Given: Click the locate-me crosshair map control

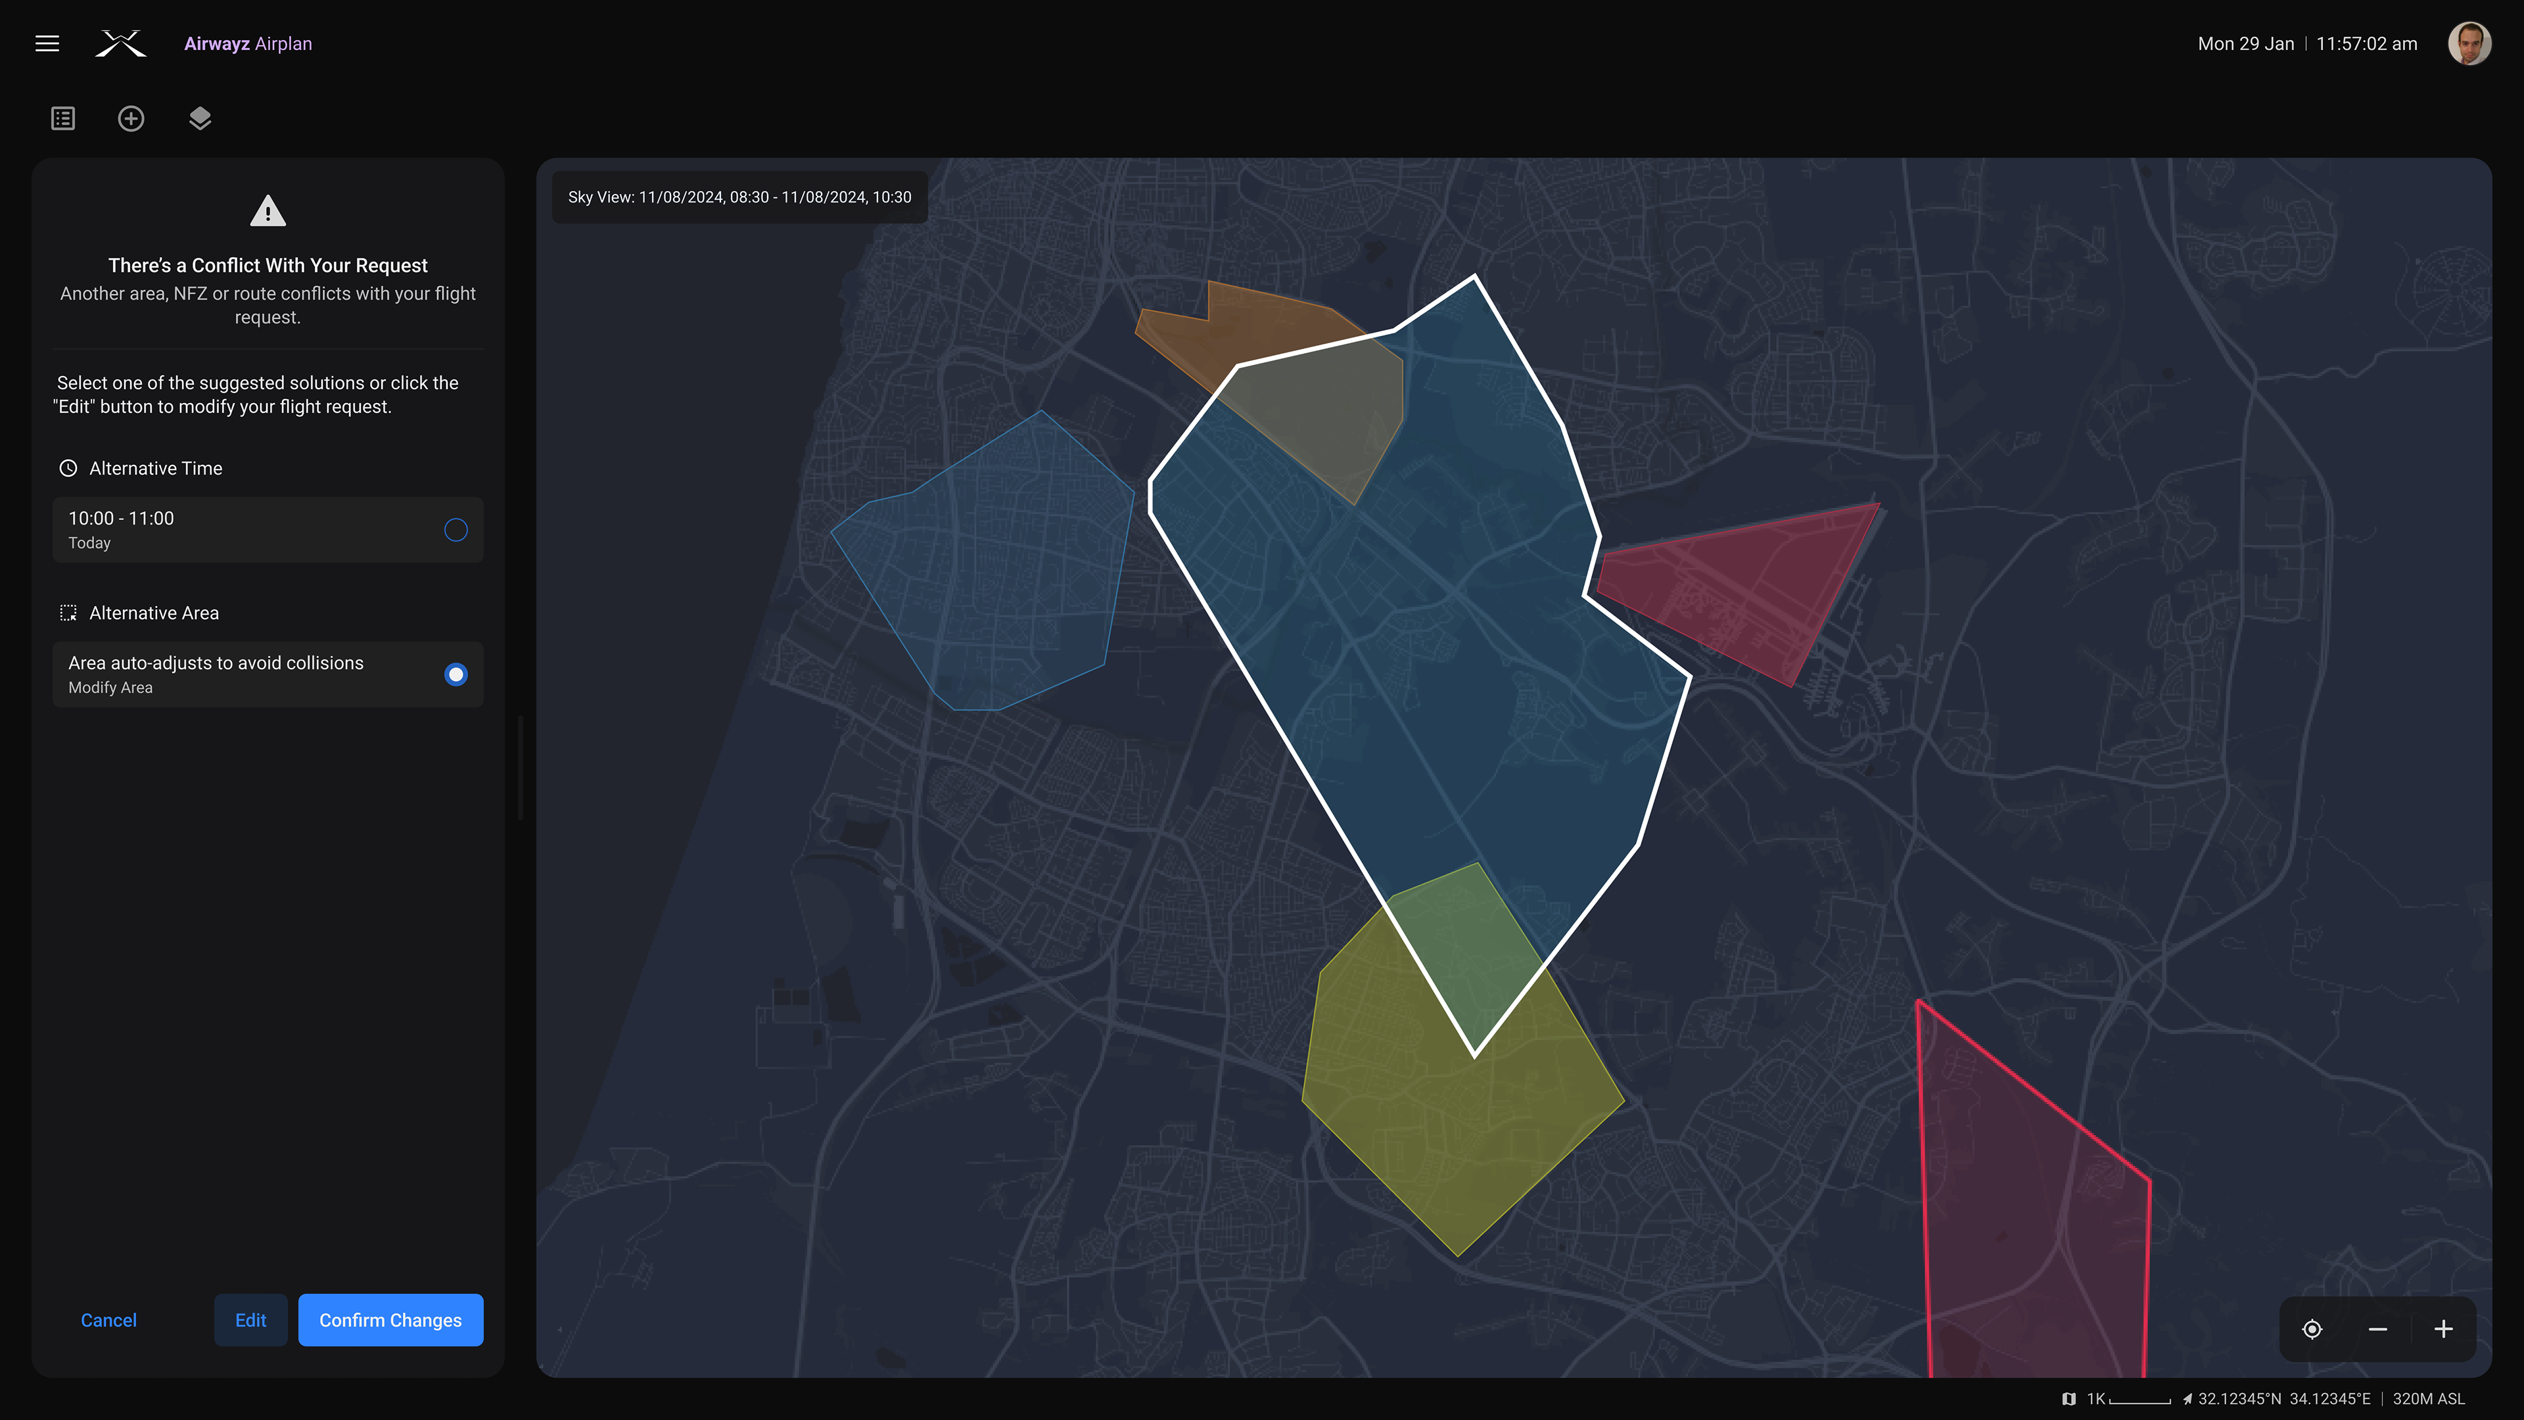Looking at the screenshot, I should (x=2312, y=1329).
